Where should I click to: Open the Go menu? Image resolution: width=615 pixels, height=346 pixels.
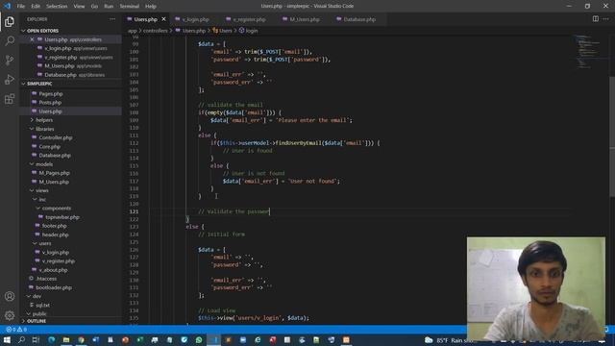pos(94,7)
